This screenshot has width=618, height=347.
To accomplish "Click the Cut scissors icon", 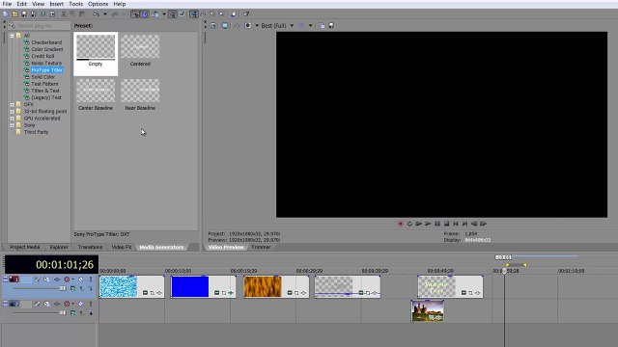I will [63, 14].
